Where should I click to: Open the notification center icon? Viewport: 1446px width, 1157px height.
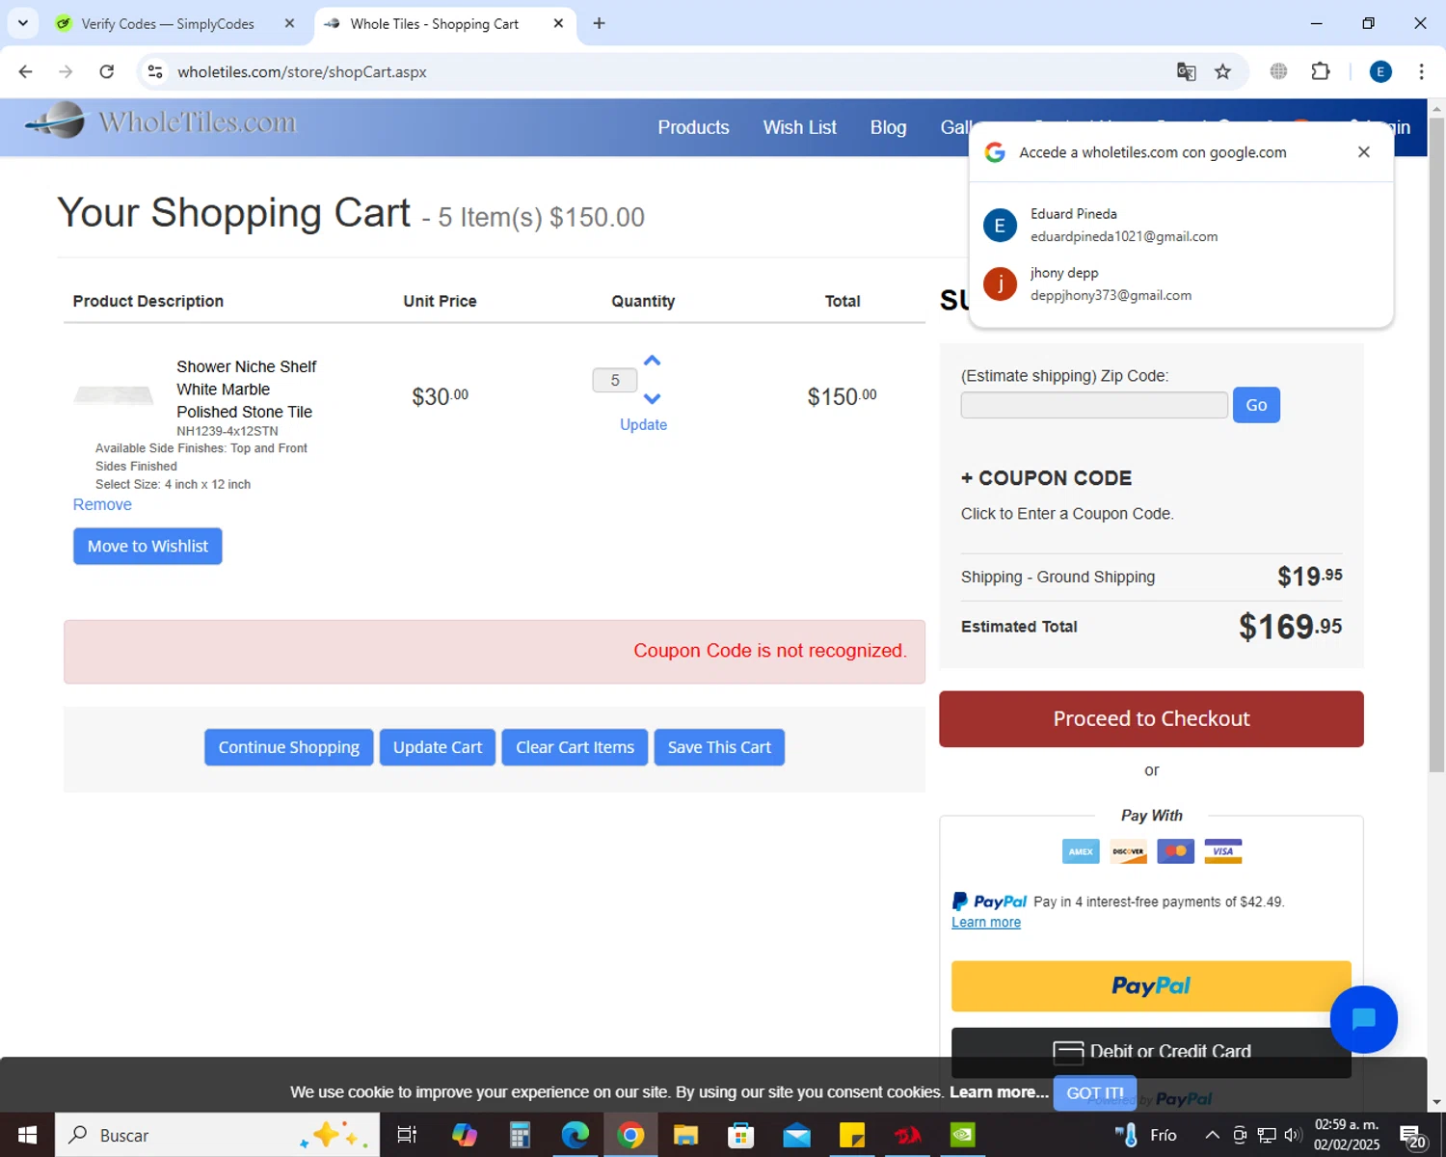[x=1412, y=1136]
